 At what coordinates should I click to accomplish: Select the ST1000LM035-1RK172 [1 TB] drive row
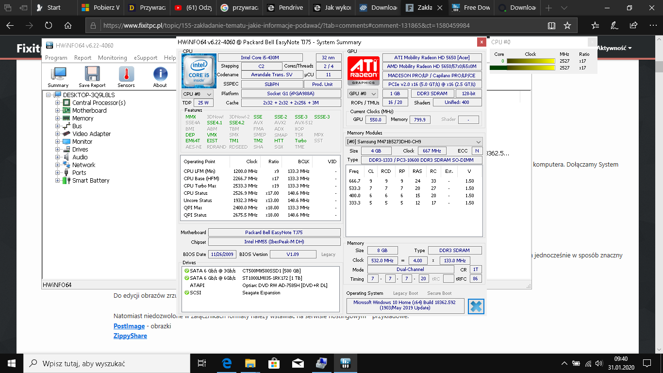260,278
